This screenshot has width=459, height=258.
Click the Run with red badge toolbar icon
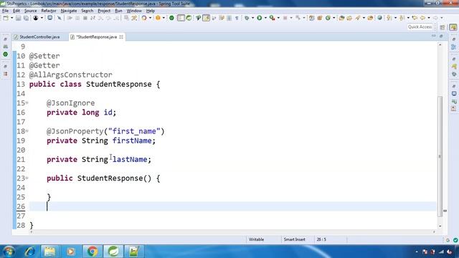[272, 18]
